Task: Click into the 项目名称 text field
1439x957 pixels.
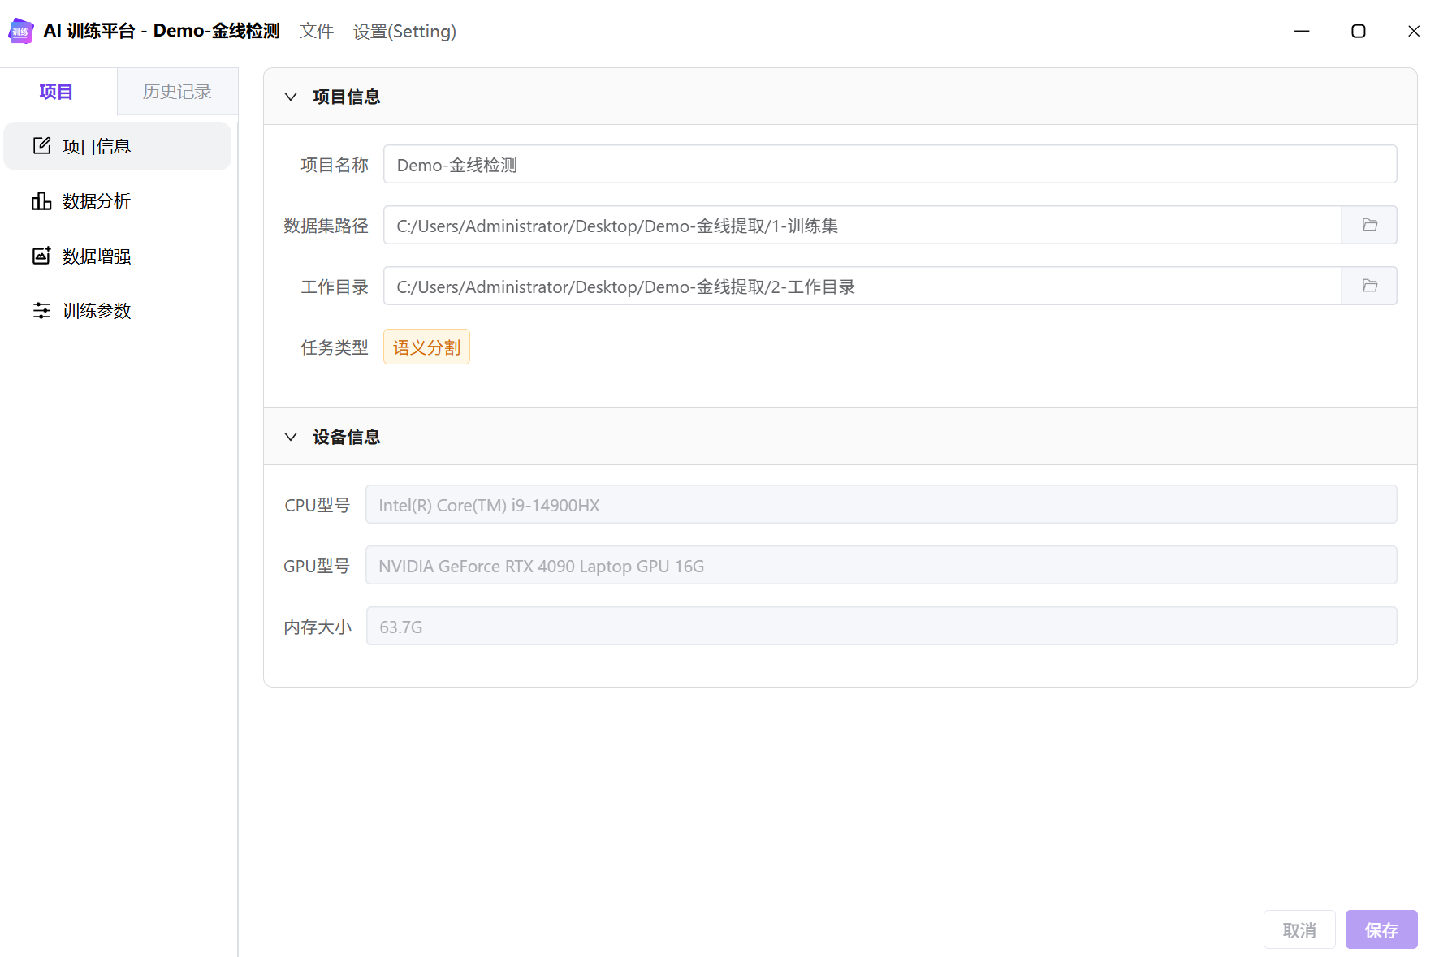Action: coord(889,165)
